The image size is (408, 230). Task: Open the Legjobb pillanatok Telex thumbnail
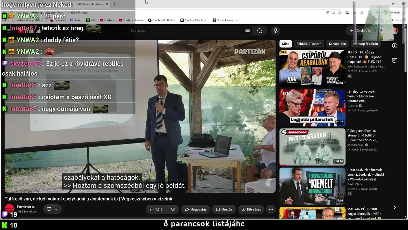pyautogui.click(x=312, y=108)
